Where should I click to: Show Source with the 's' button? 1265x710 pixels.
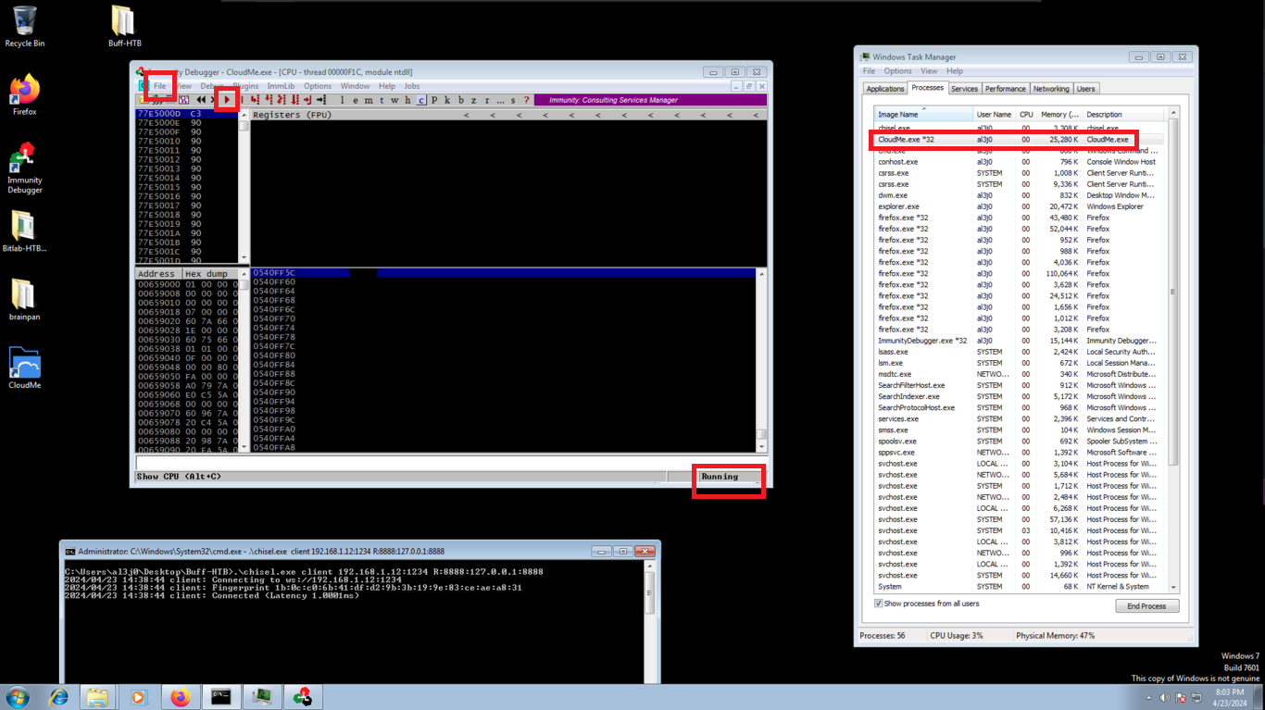[x=513, y=100]
